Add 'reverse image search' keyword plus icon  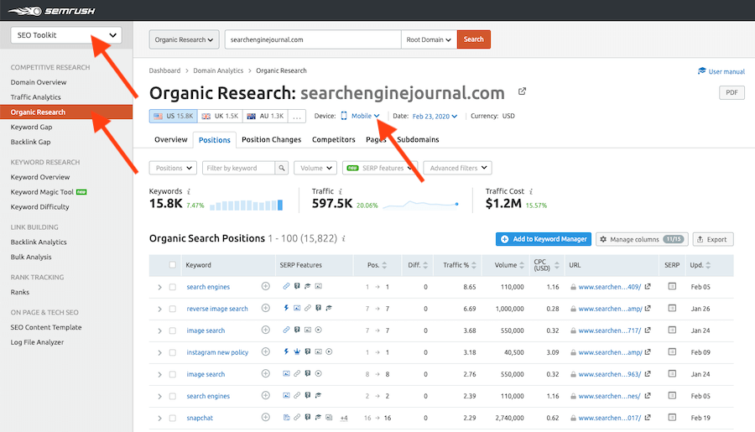[x=265, y=308]
